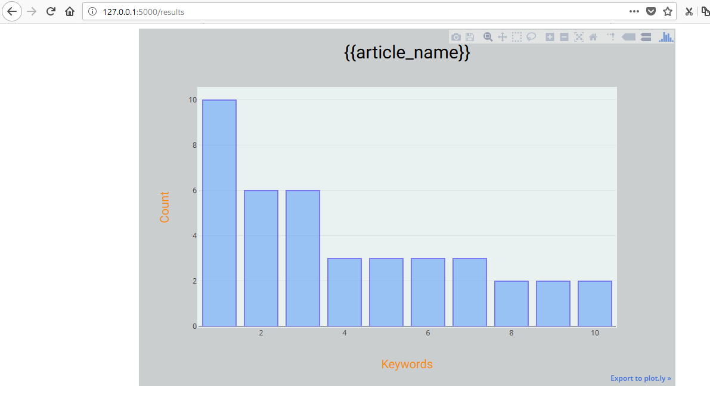The width and height of the screenshot is (710, 395).
Task: Open the Export to plot.ly link
Action: [x=640, y=378]
